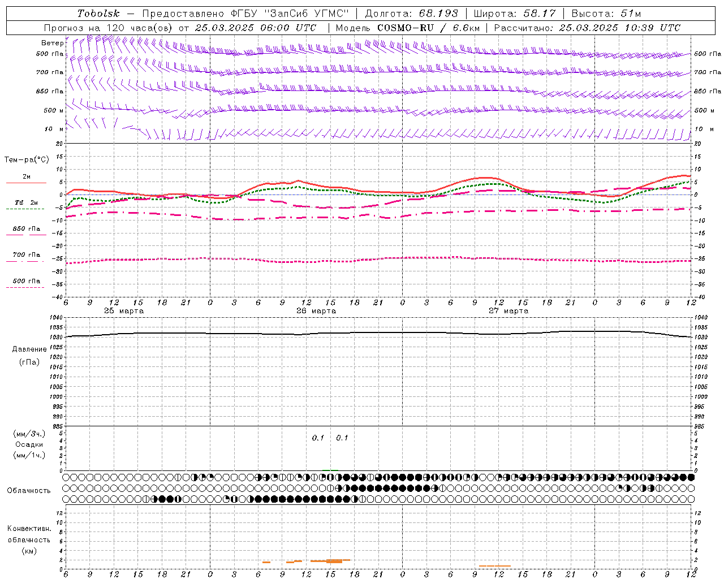Click the '25 марта' date label
Viewport: 724px width, 579px height.
(124, 311)
